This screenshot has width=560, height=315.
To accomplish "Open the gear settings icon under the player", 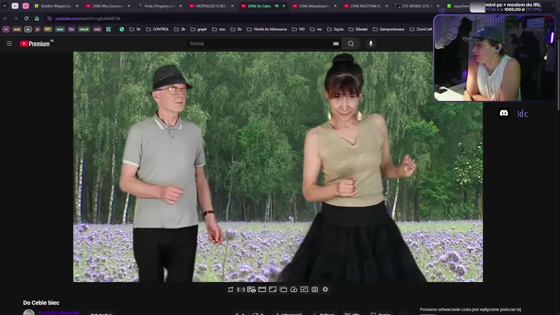I will pos(325,290).
